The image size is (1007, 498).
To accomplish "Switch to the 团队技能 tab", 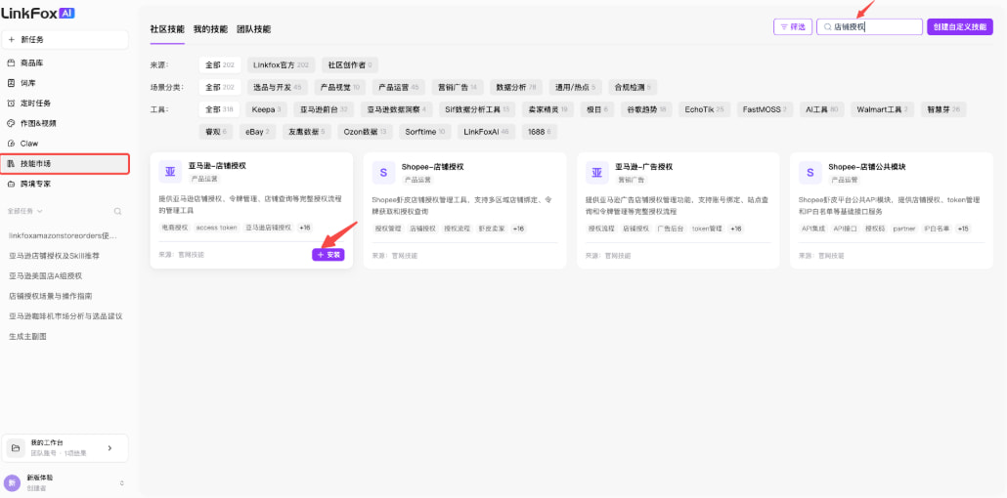I will coord(253,29).
